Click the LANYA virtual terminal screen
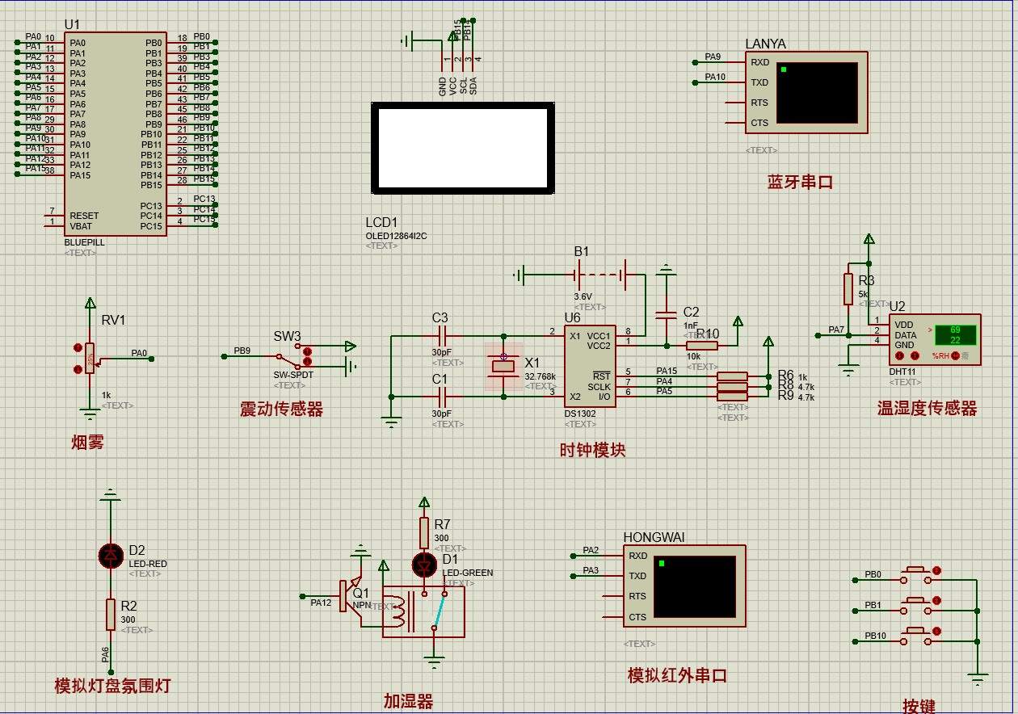 pos(816,93)
